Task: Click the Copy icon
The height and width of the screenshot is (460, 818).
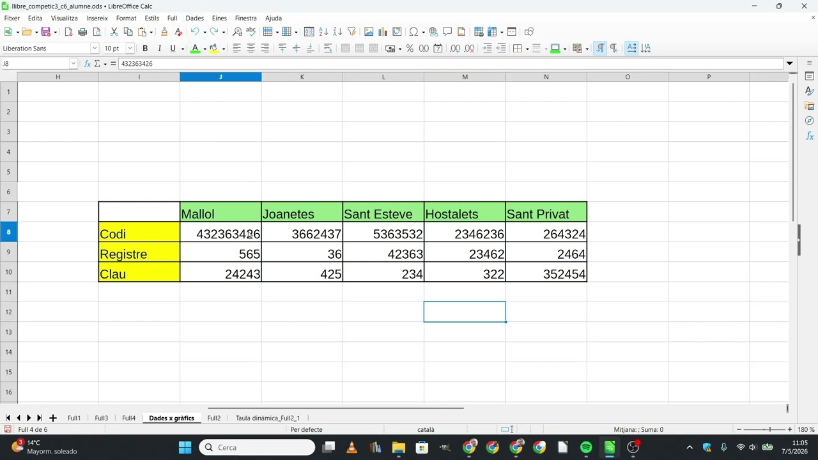Action: (128, 32)
